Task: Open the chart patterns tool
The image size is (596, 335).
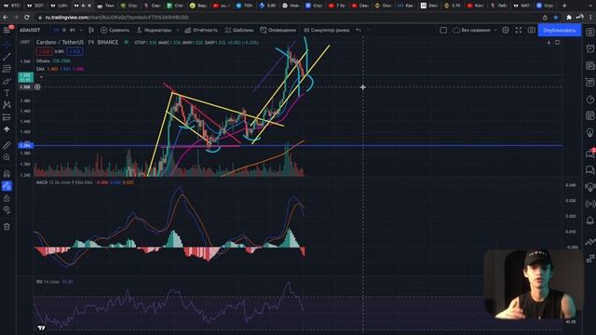Action: click(x=7, y=105)
